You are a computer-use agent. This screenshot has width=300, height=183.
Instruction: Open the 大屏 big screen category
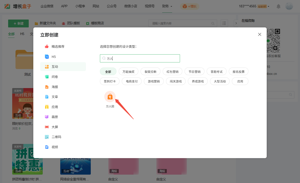pyautogui.click(x=55, y=127)
